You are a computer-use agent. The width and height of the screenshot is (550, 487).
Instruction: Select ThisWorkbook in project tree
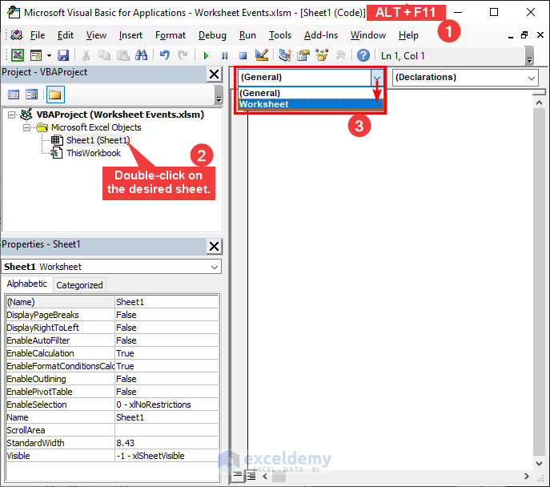(94, 153)
